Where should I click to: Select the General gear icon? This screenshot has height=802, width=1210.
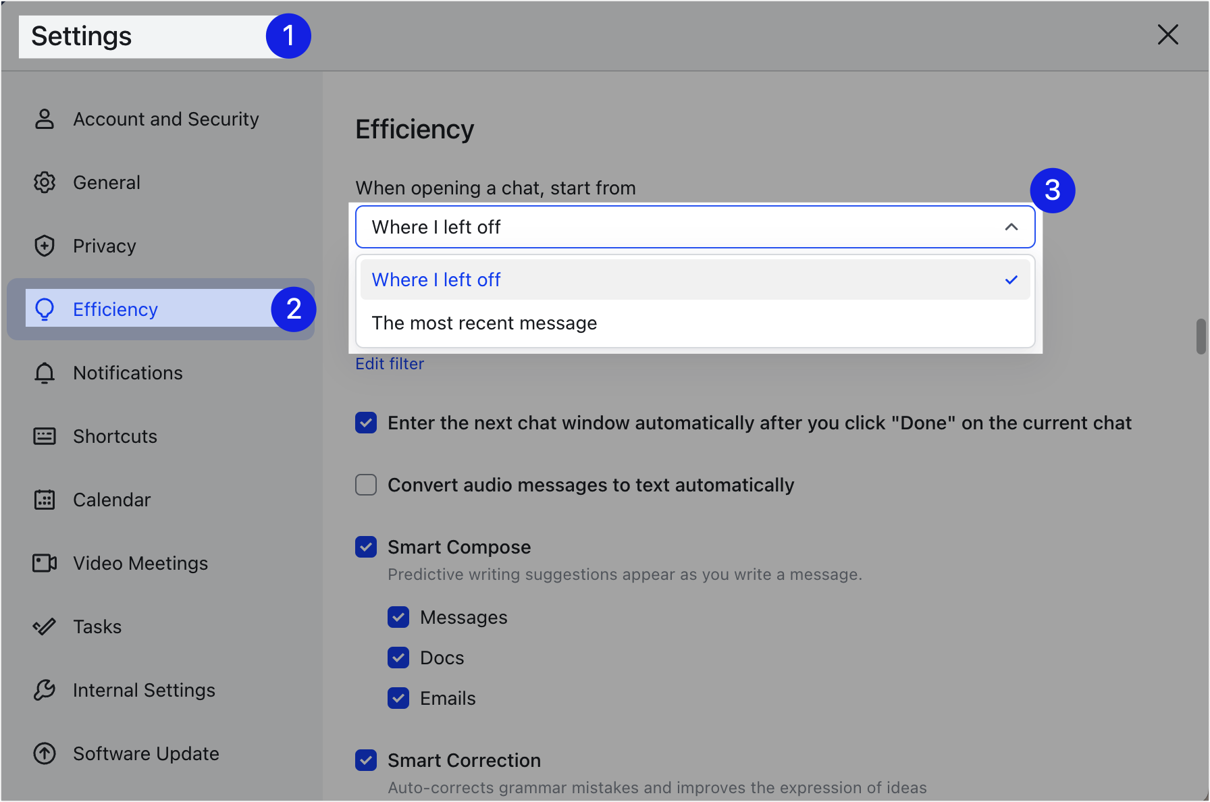tap(44, 182)
